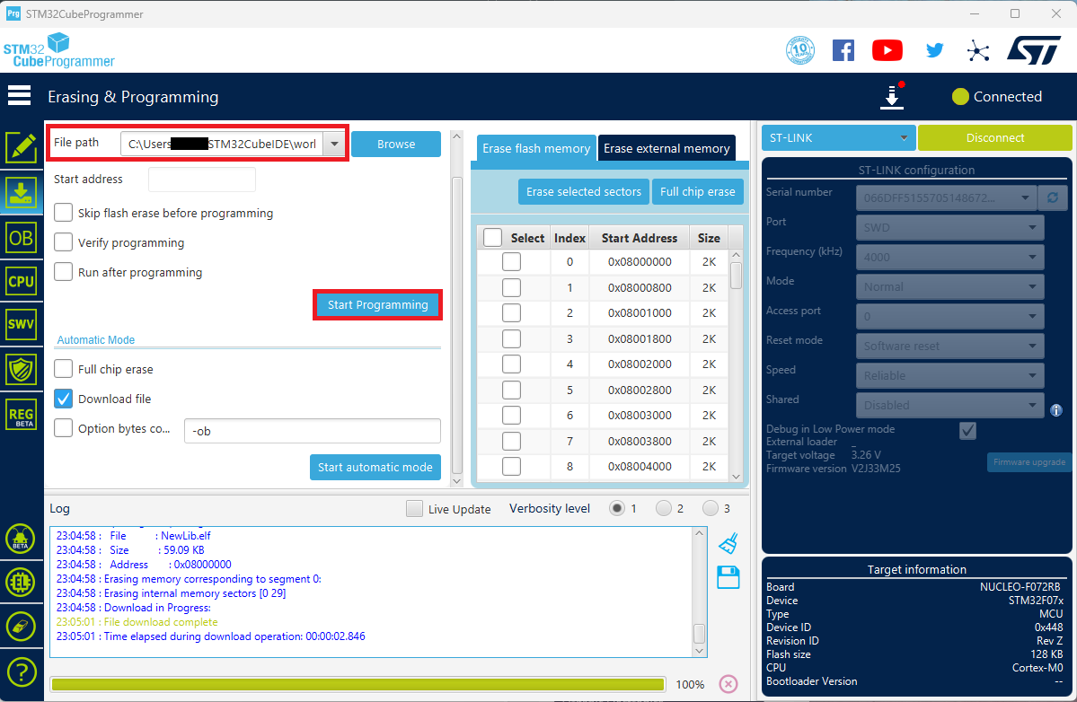Select verbosity level 2 radio button
Viewport: 1077px width, 702px height.
tap(664, 508)
